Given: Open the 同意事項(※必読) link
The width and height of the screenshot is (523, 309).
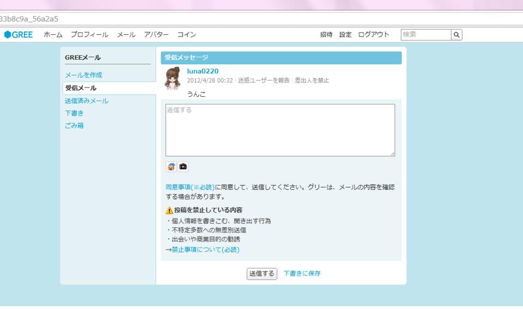Looking at the screenshot, I should tap(190, 187).
